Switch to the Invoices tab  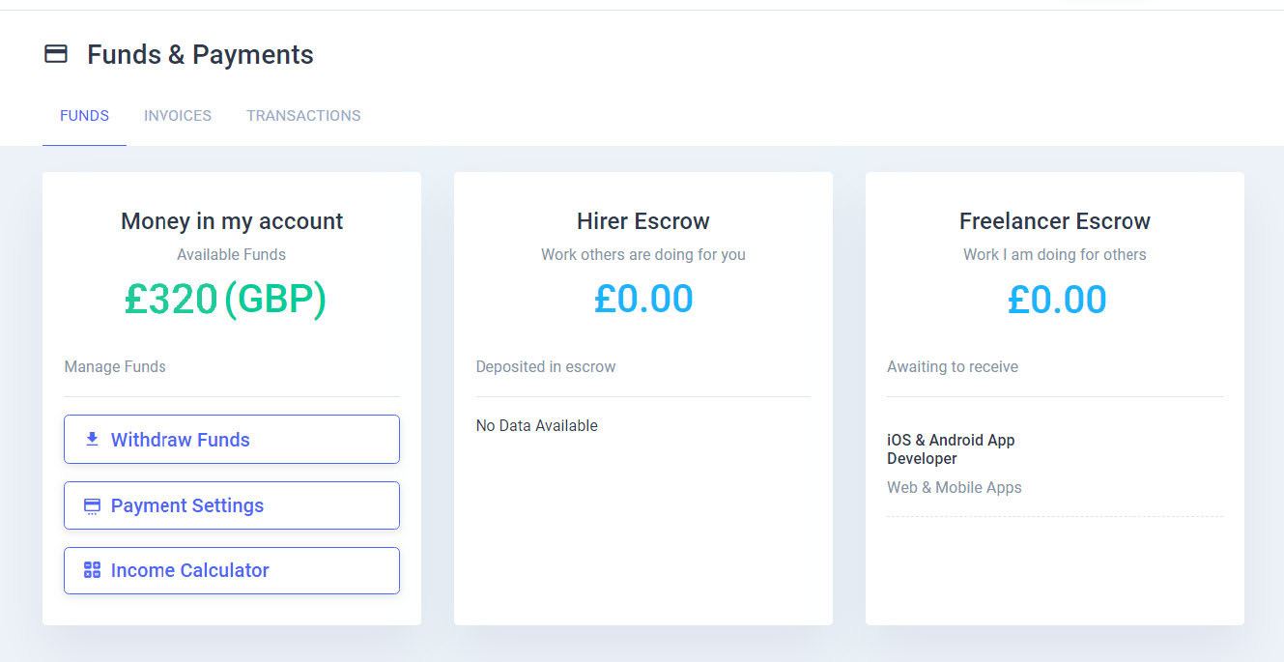click(x=178, y=116)
